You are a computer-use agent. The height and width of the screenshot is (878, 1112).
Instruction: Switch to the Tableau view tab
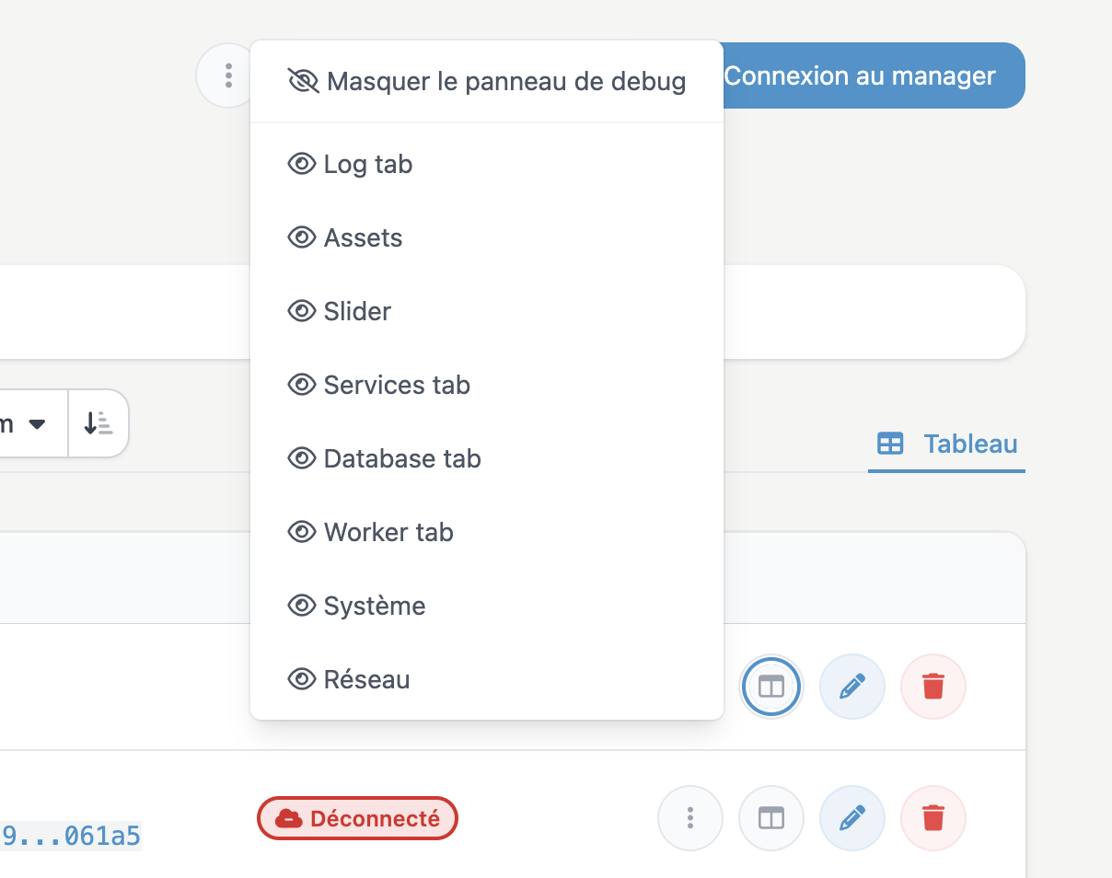point(947,444)
